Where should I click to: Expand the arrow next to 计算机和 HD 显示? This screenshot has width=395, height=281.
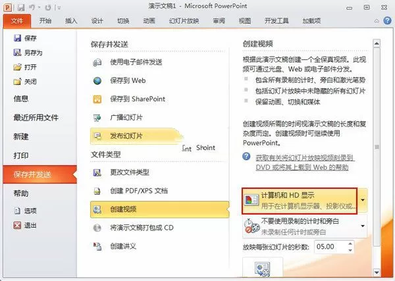363,200
